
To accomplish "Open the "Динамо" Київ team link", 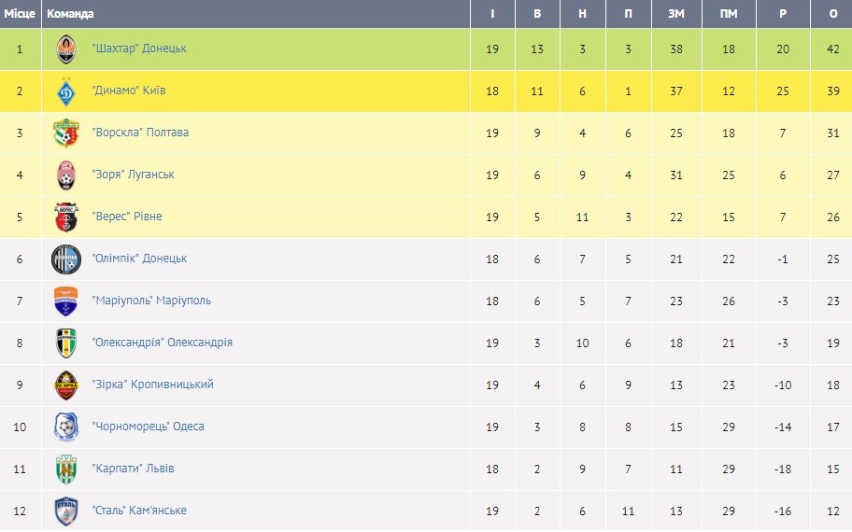I will 129,91.
